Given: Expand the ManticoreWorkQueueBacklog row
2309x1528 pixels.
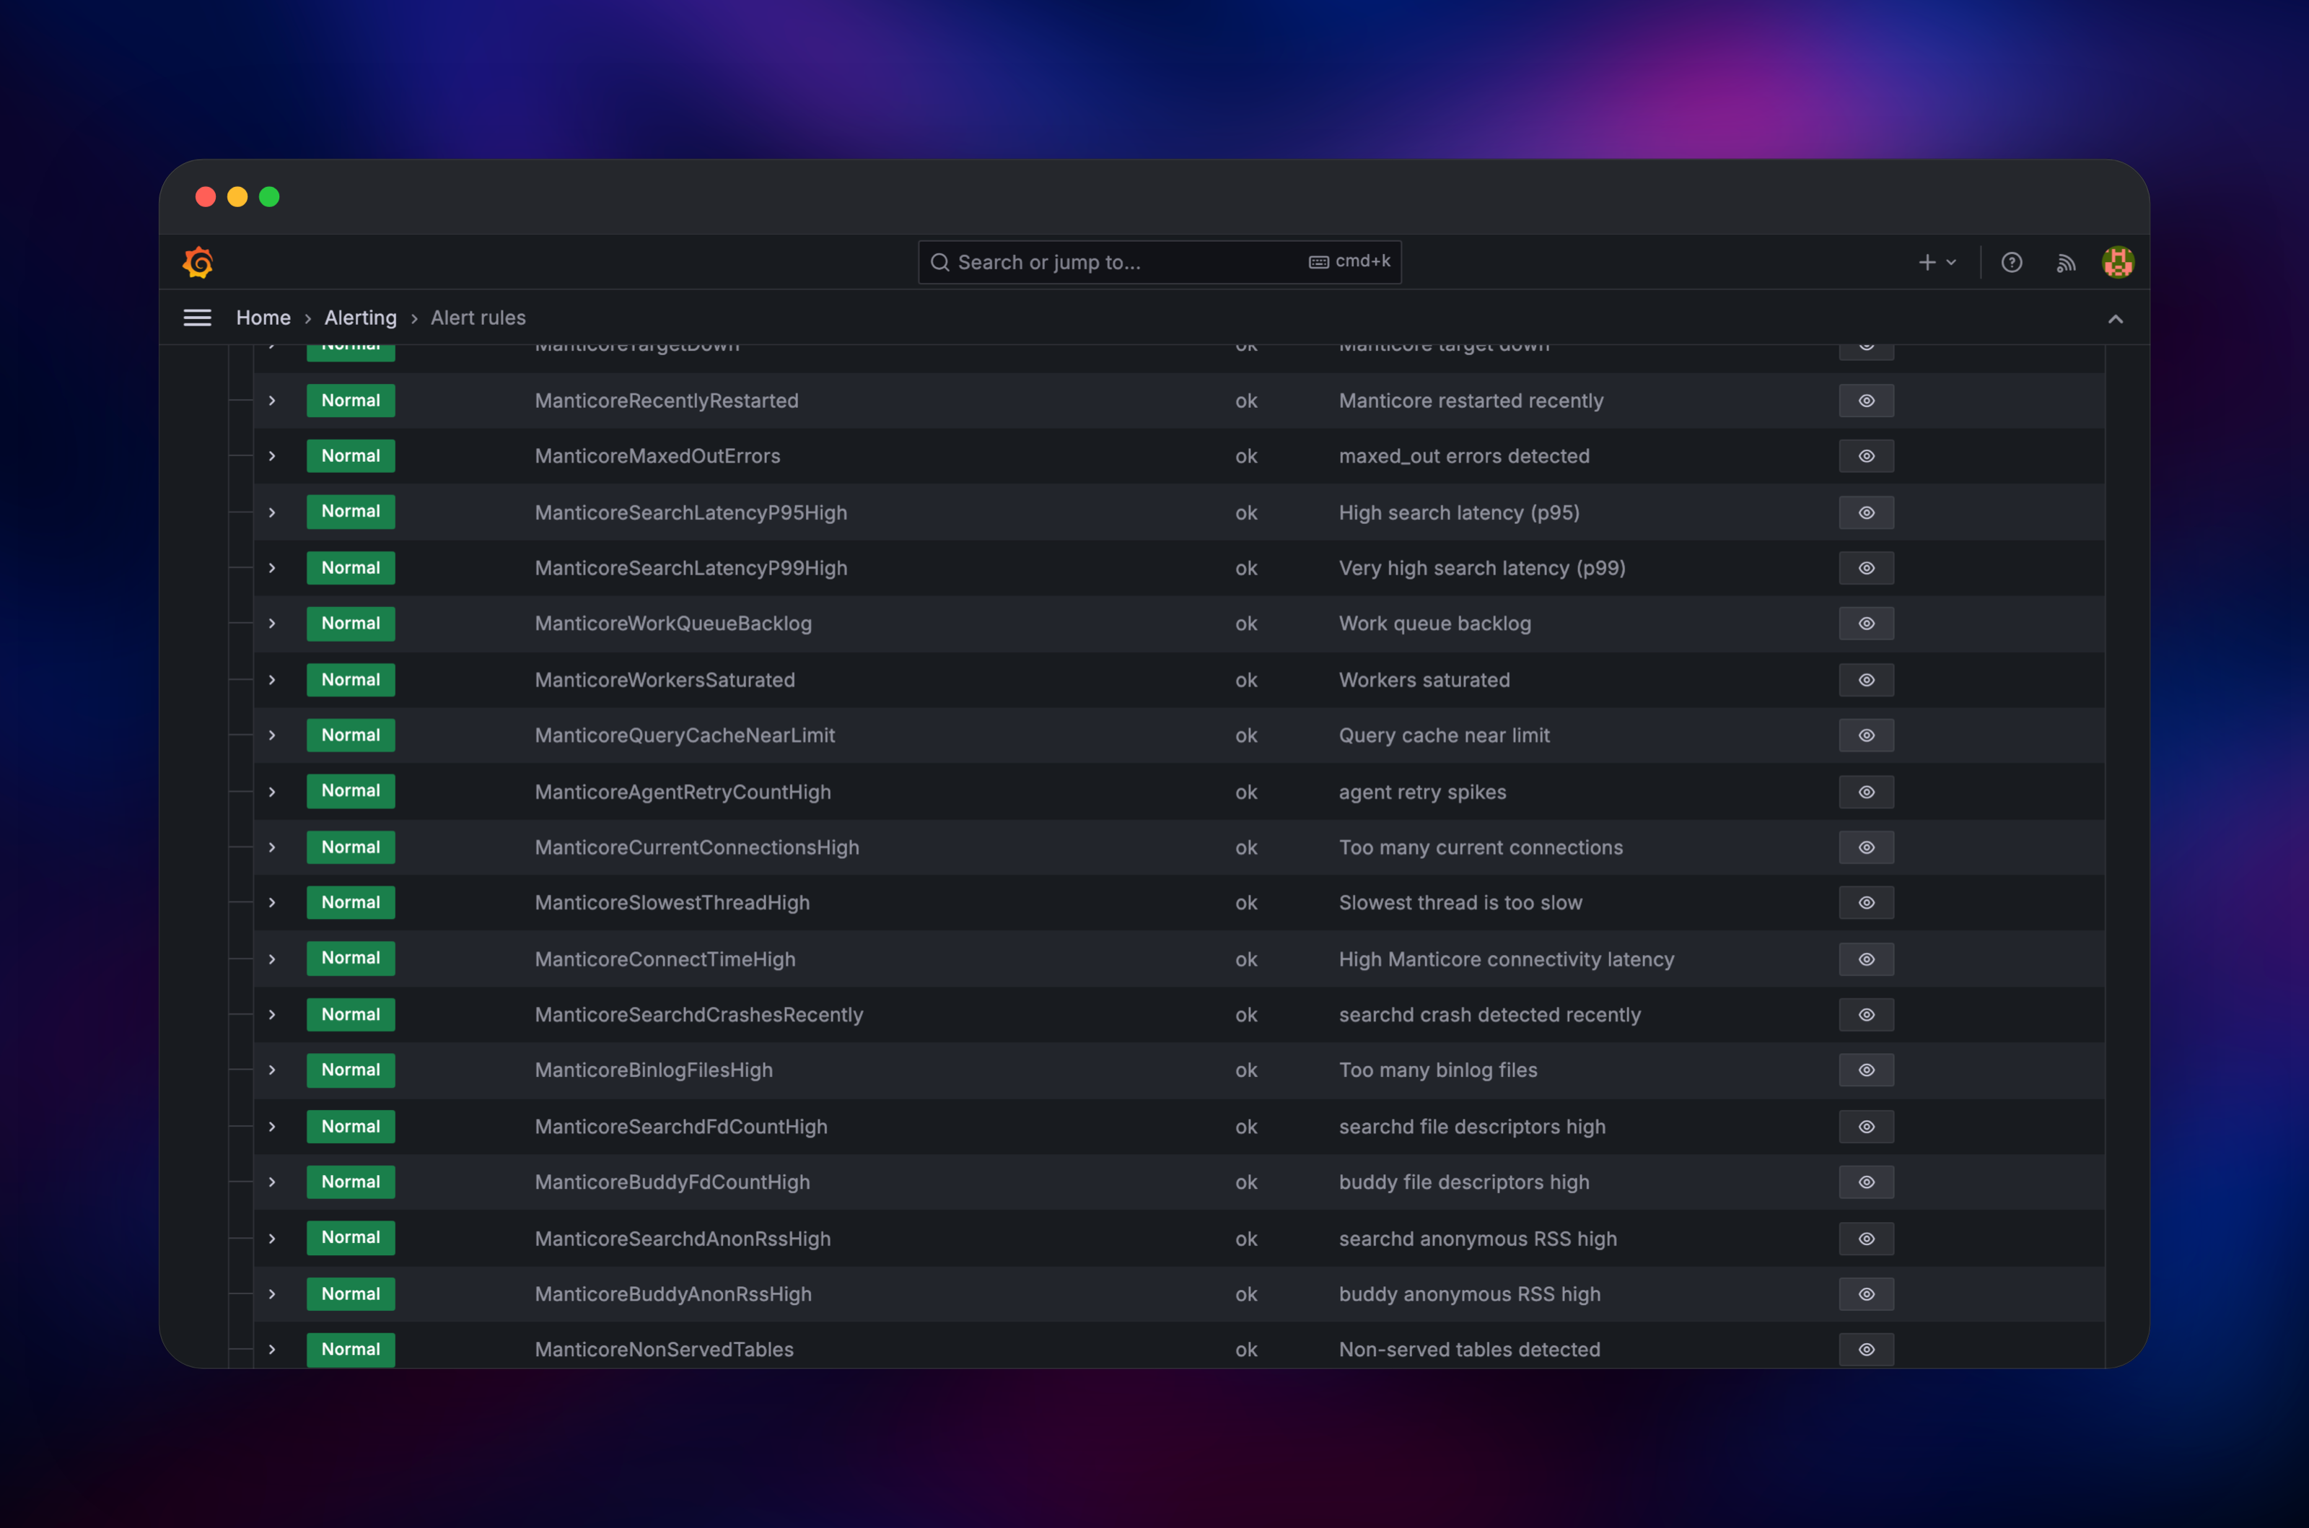Looking at the screenshot, I should pyautogui.click(x=272, y=624).
